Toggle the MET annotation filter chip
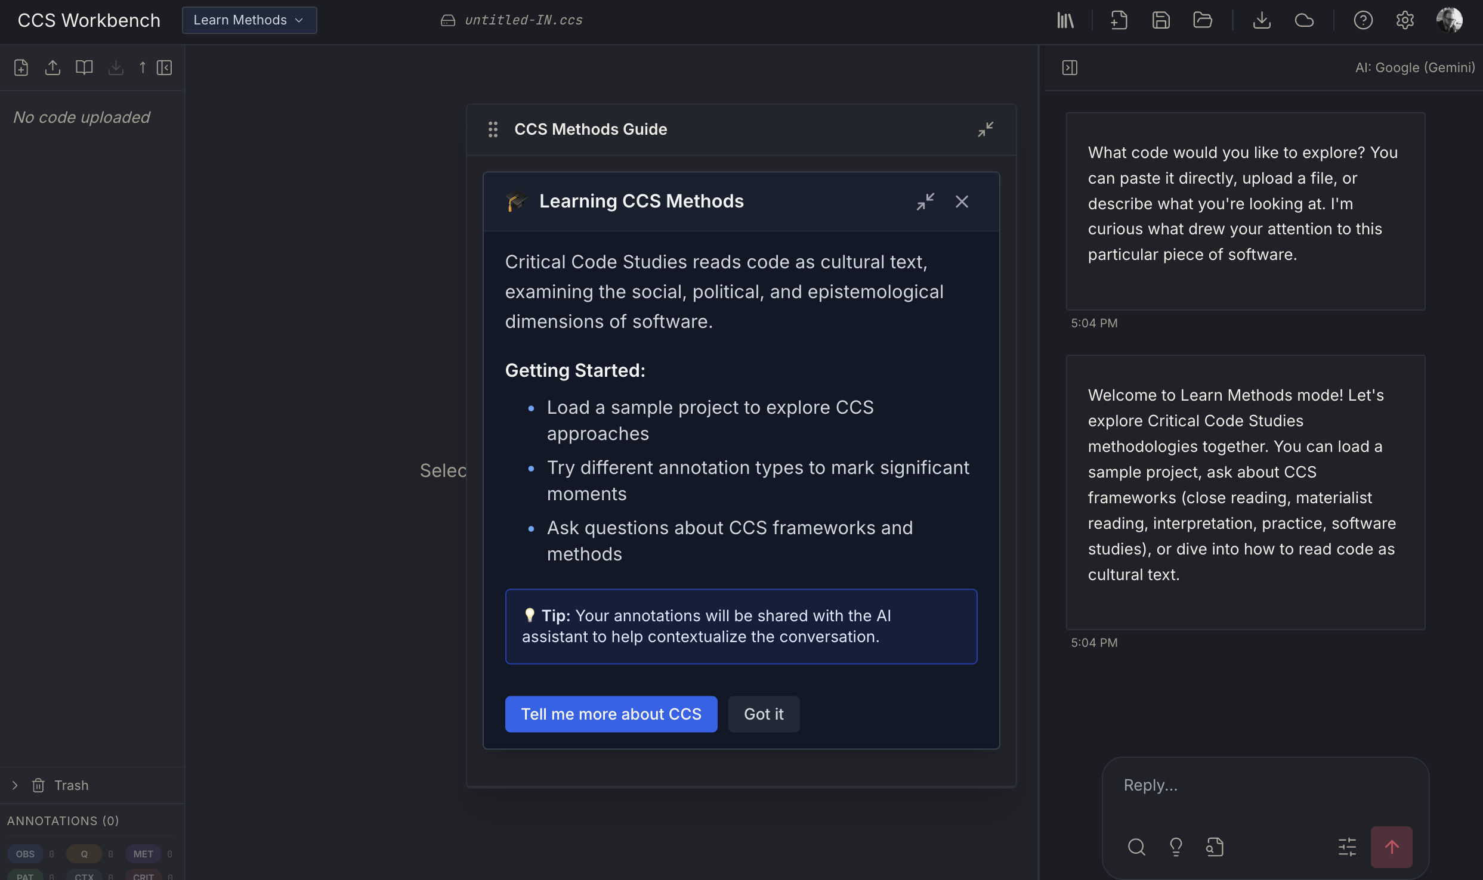Image resolution: width=1483 pixels, height=880 pixels. coord(143,854)
